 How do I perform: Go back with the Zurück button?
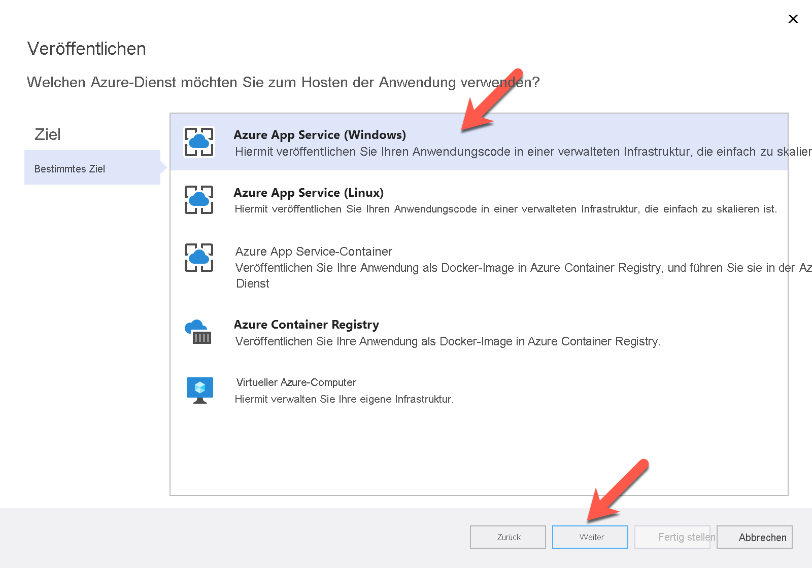coord(508,537)
